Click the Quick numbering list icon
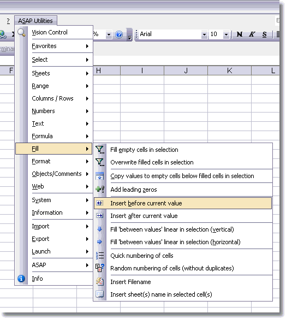The width and height of the screenshot is (286, 319). tap(100, 256)
